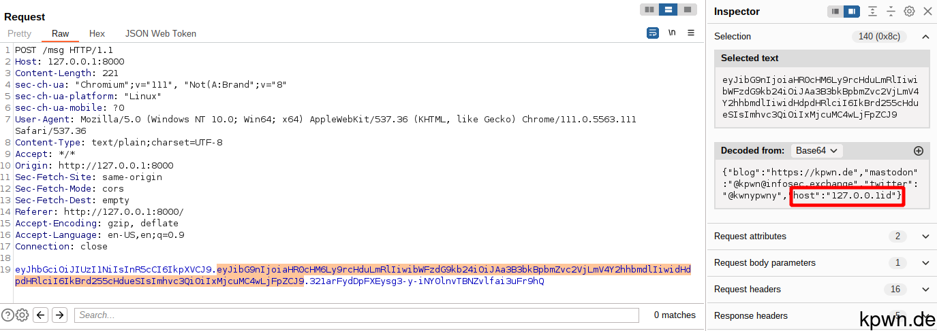The height and width of the screenshot is (331, 937).
Task: Click the decoded JSON text box
Action: click(x=822, y=184)
